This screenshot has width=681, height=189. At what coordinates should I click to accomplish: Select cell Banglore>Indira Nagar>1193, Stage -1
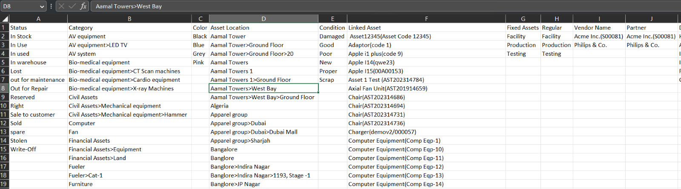click(x=263, y=175)
